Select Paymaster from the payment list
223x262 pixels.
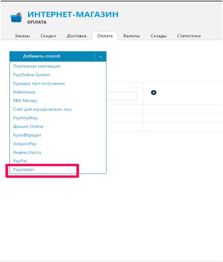(x=24, y=170)
